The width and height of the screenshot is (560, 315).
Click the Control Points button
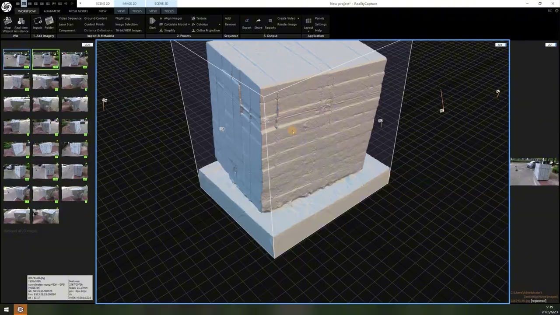(x=94, y=24)
